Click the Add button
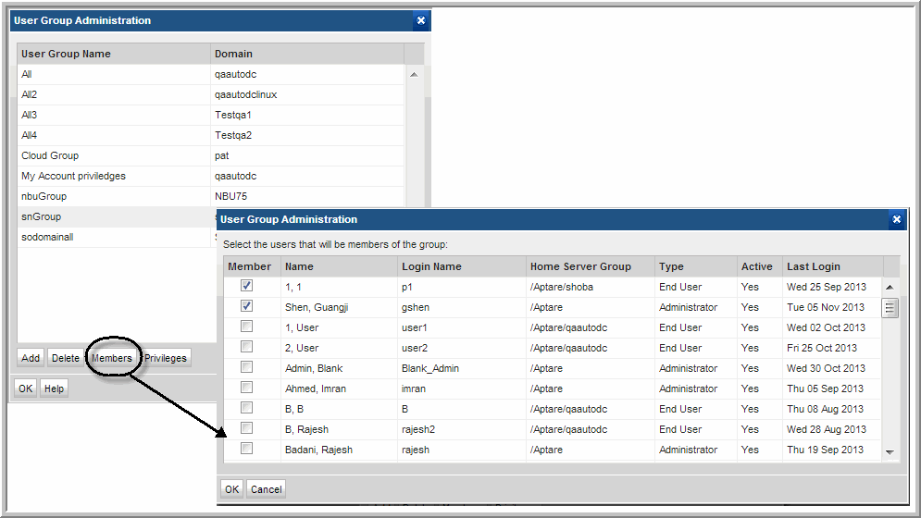Screen dimensions: 921x518 click(31, 358)
